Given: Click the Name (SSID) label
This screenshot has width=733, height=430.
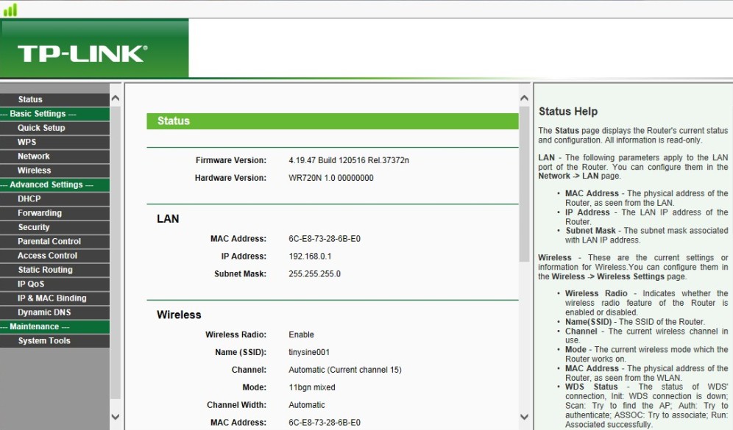Looking at the screenshot, I should pos(241,352).
